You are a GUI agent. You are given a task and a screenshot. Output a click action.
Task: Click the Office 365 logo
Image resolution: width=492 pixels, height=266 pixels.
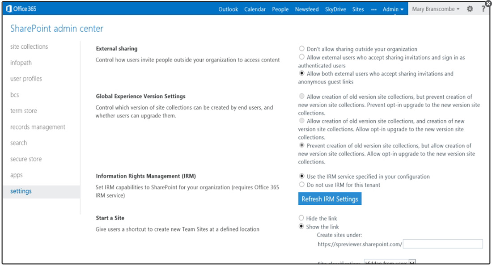tap(21, 9)
